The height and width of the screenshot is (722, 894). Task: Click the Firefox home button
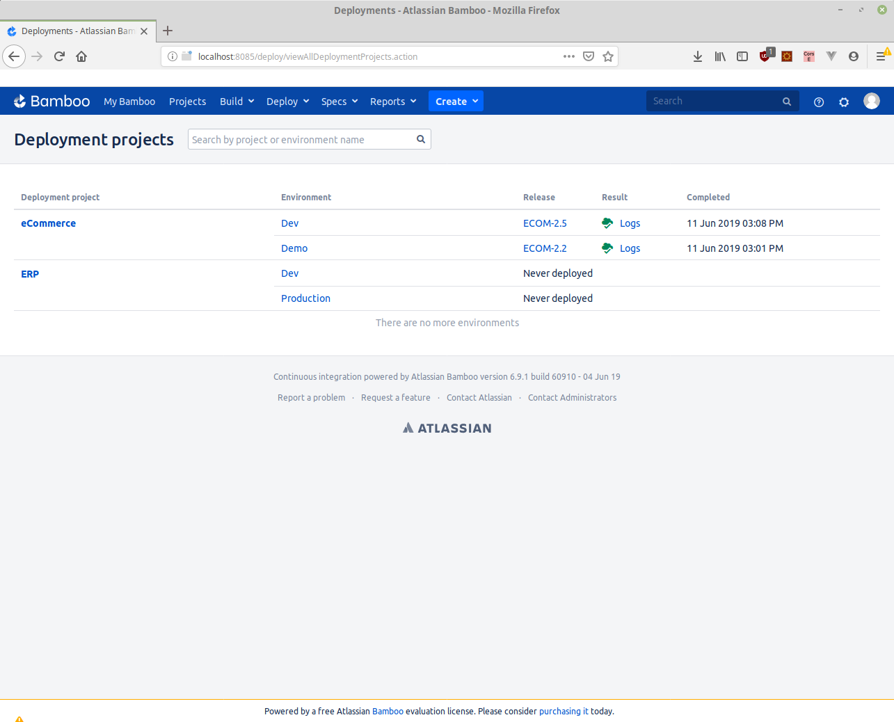tap(81, 57)
